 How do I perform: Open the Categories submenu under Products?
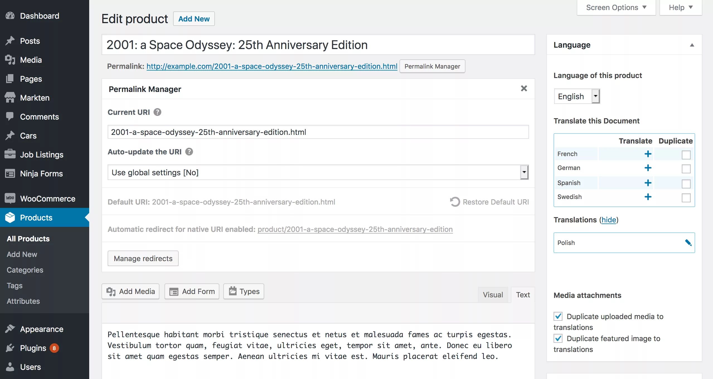click(25, 270)
